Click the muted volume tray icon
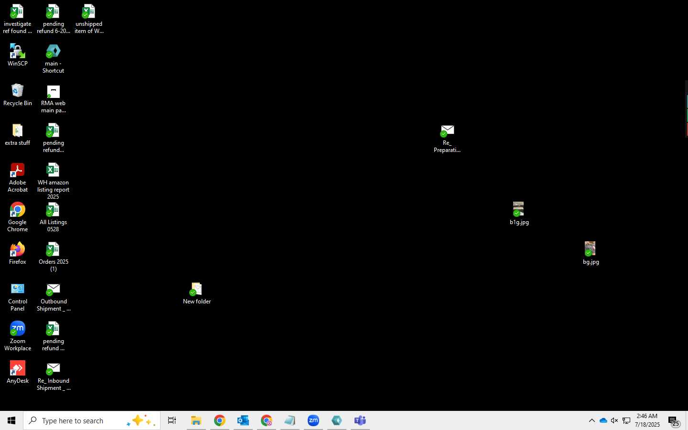This screenshot has height=430, width=688. click(x=614, y=420)
